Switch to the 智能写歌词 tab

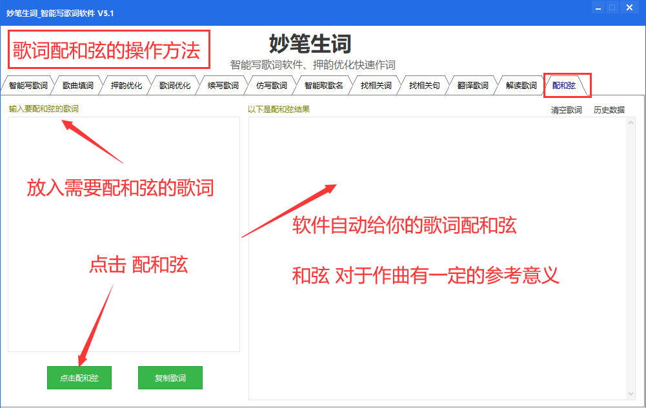(x=28, y=86)
